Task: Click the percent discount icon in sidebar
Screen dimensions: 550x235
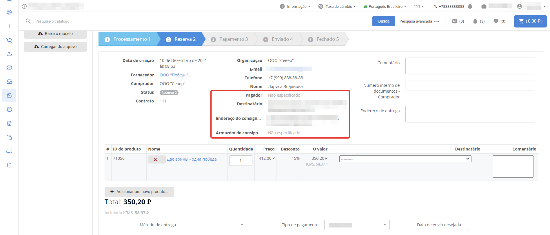Action: (9, 12)
